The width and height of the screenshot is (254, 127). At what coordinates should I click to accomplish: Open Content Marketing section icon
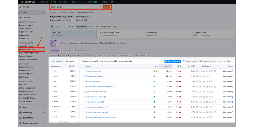20,123
